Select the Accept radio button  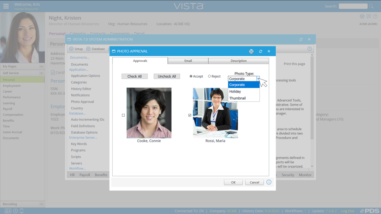point(191,76)
